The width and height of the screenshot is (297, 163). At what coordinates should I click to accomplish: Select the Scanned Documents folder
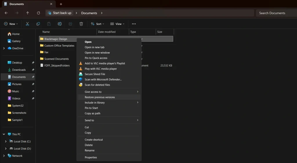[x=55, y=59]
